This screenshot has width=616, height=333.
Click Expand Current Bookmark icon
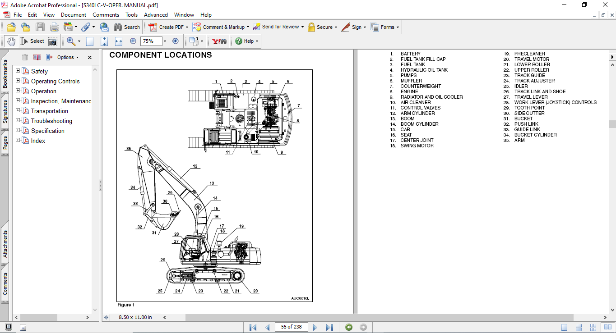point(49,57)
